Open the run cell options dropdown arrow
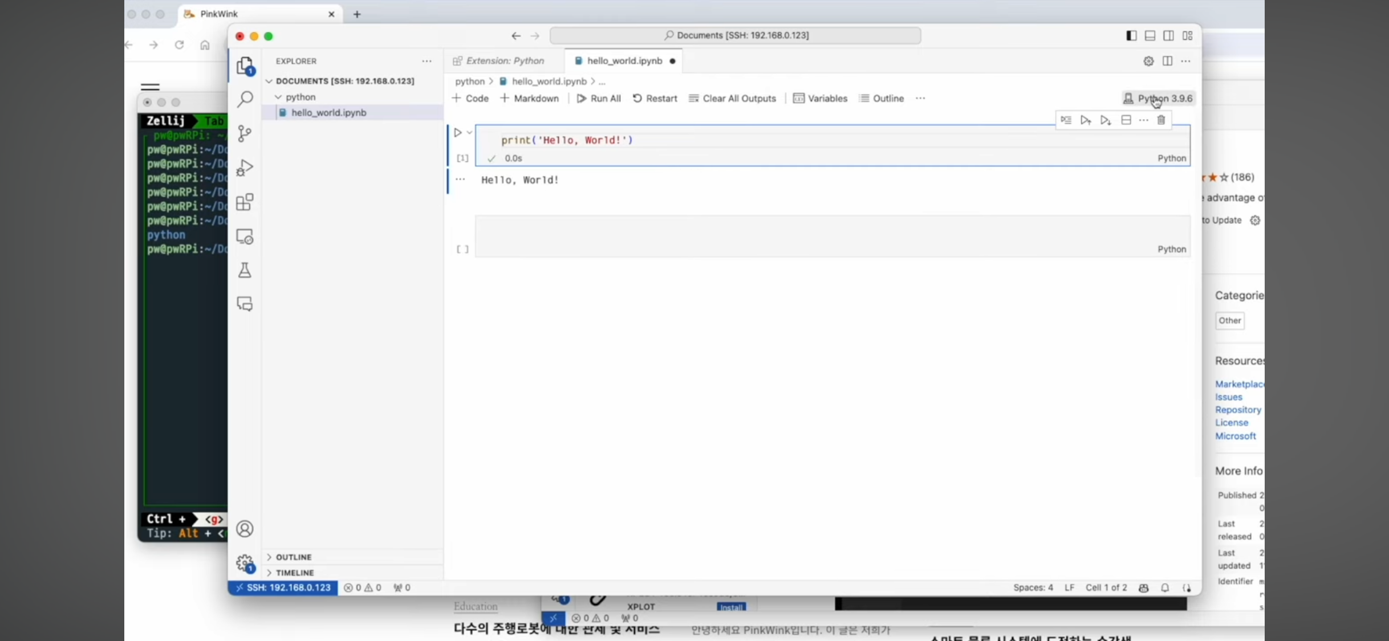This screenshot has height=641, width=1389. click(469, 133)
